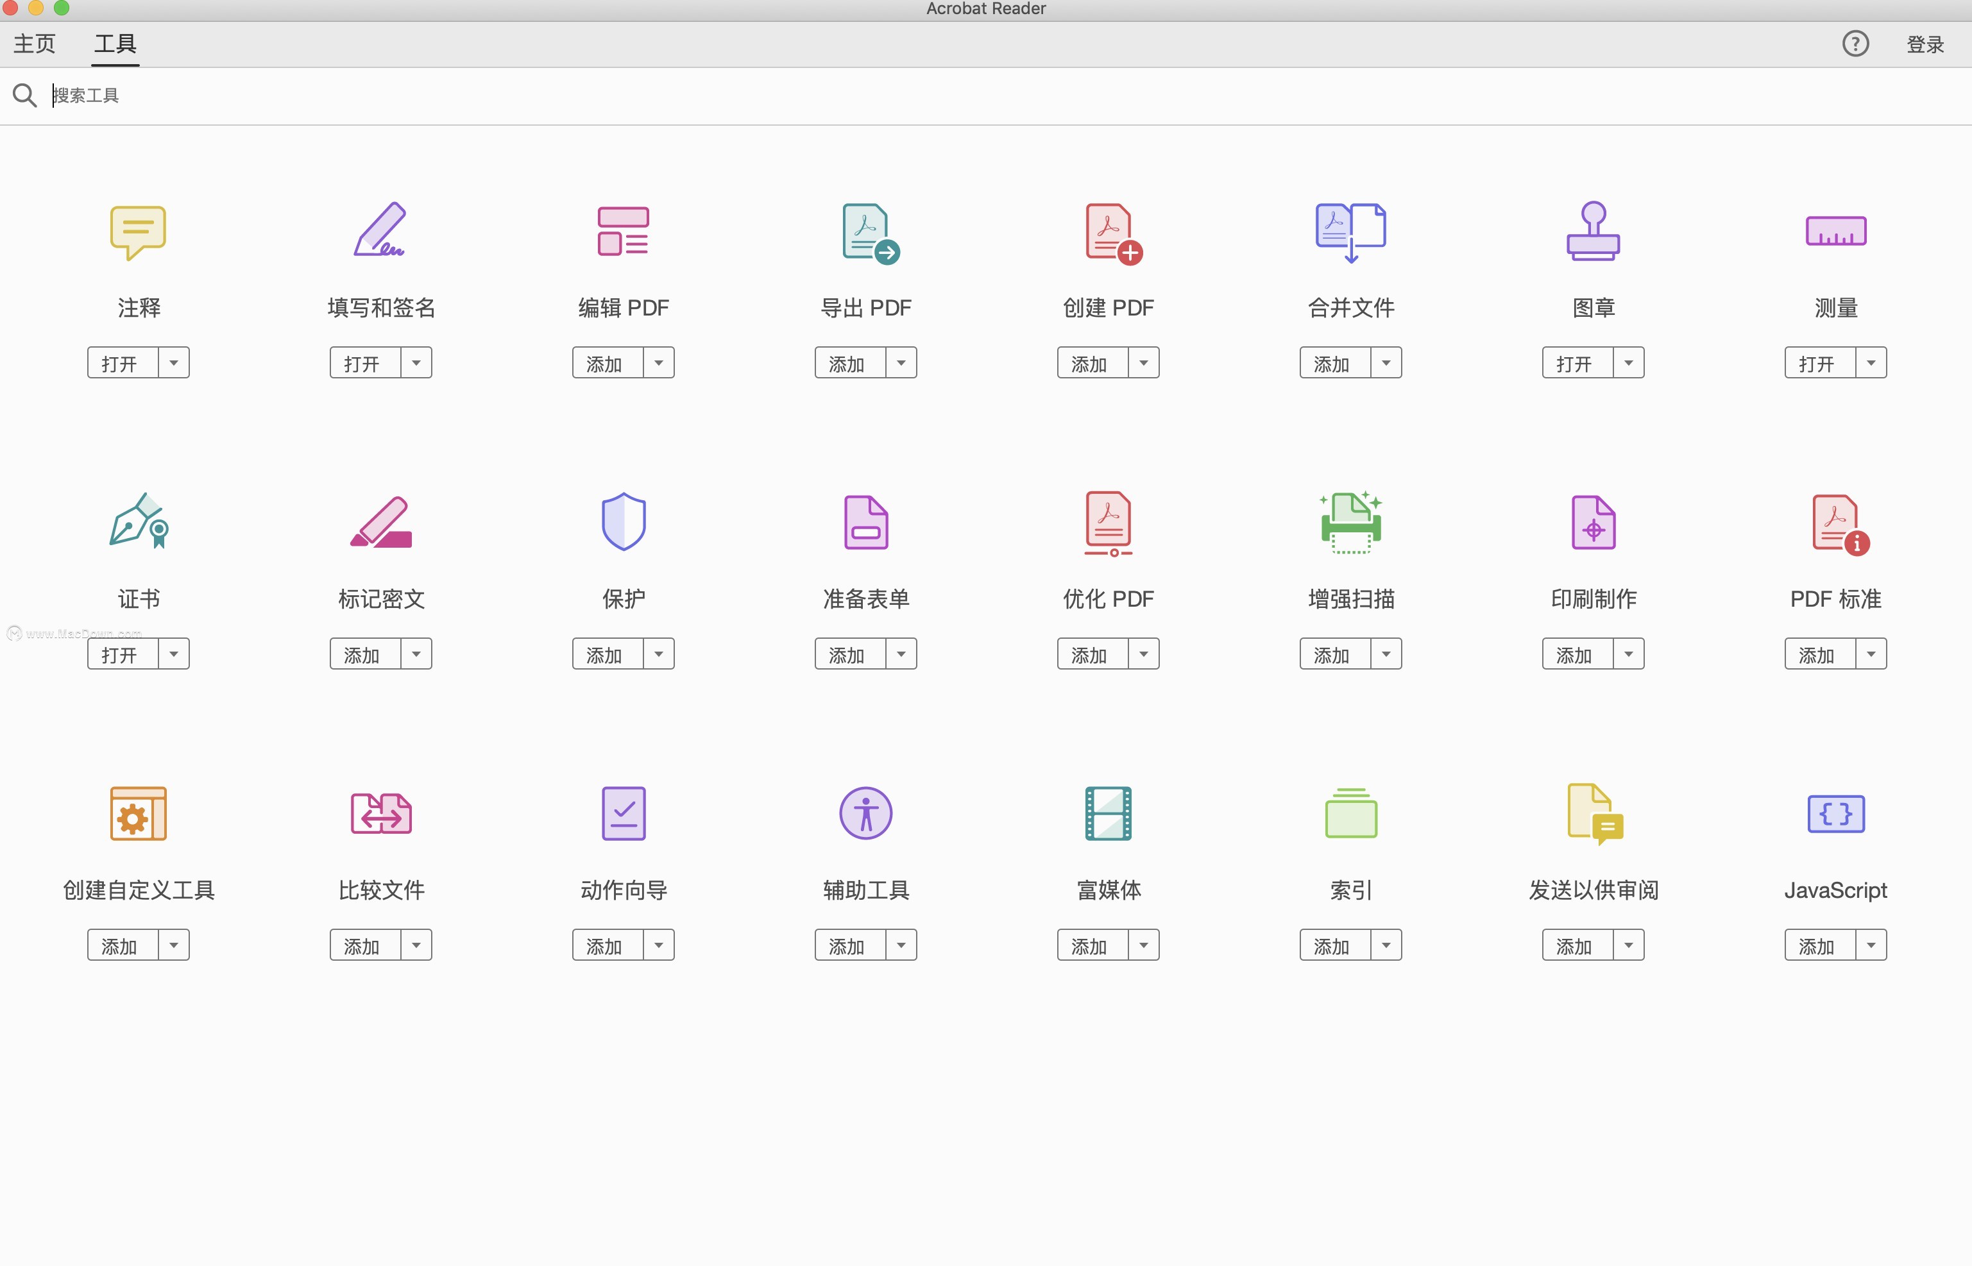Click the search magnifier icon
Viewport: 1972px width, 1266px height.
(x=24, y=96)
